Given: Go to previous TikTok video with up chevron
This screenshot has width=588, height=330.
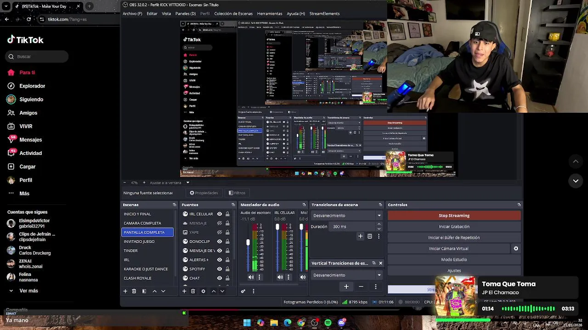Looking at the screenshot, I should pos(576,161).
